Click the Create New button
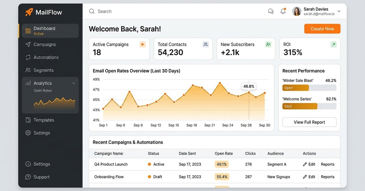This screenshot has height=191, width=365. click(322, 29)
